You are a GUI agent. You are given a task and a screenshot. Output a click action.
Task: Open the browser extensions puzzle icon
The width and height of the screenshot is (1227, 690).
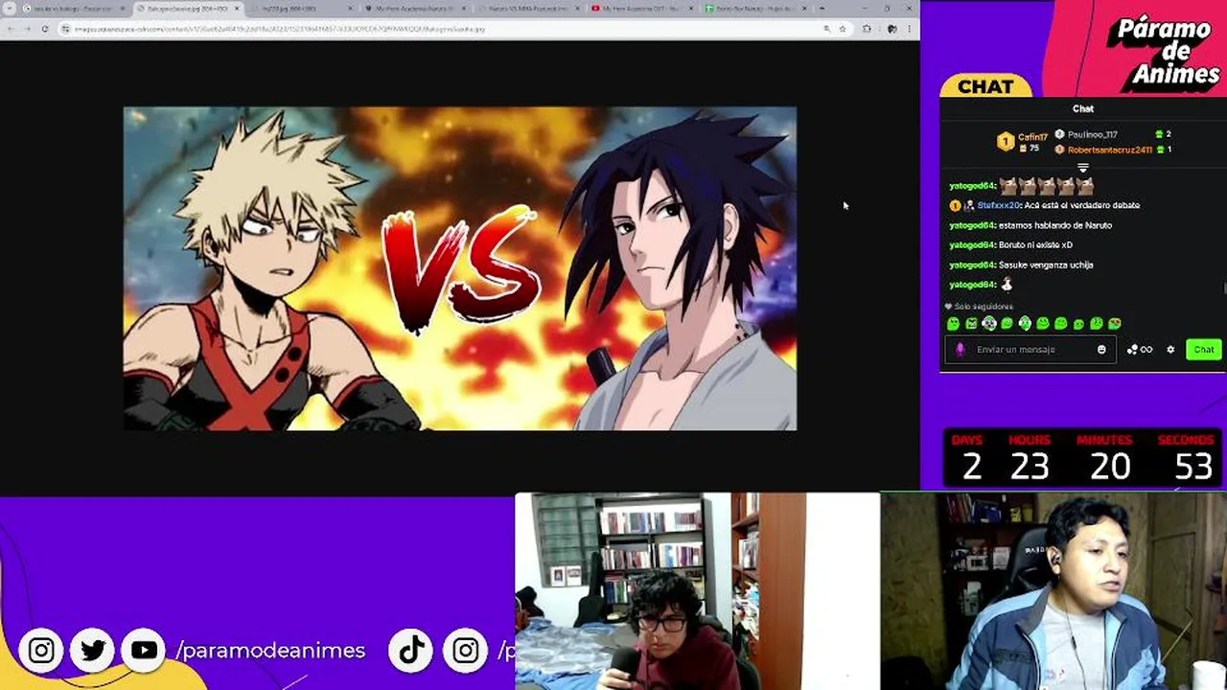867,29
